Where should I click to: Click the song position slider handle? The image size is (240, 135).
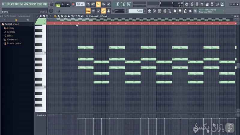(x=58, y=11)
